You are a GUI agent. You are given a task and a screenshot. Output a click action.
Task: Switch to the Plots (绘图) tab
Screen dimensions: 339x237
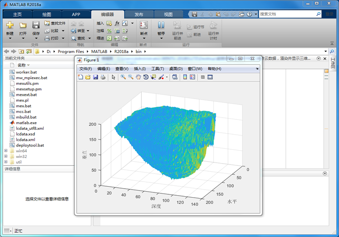(x=46, y=15)
